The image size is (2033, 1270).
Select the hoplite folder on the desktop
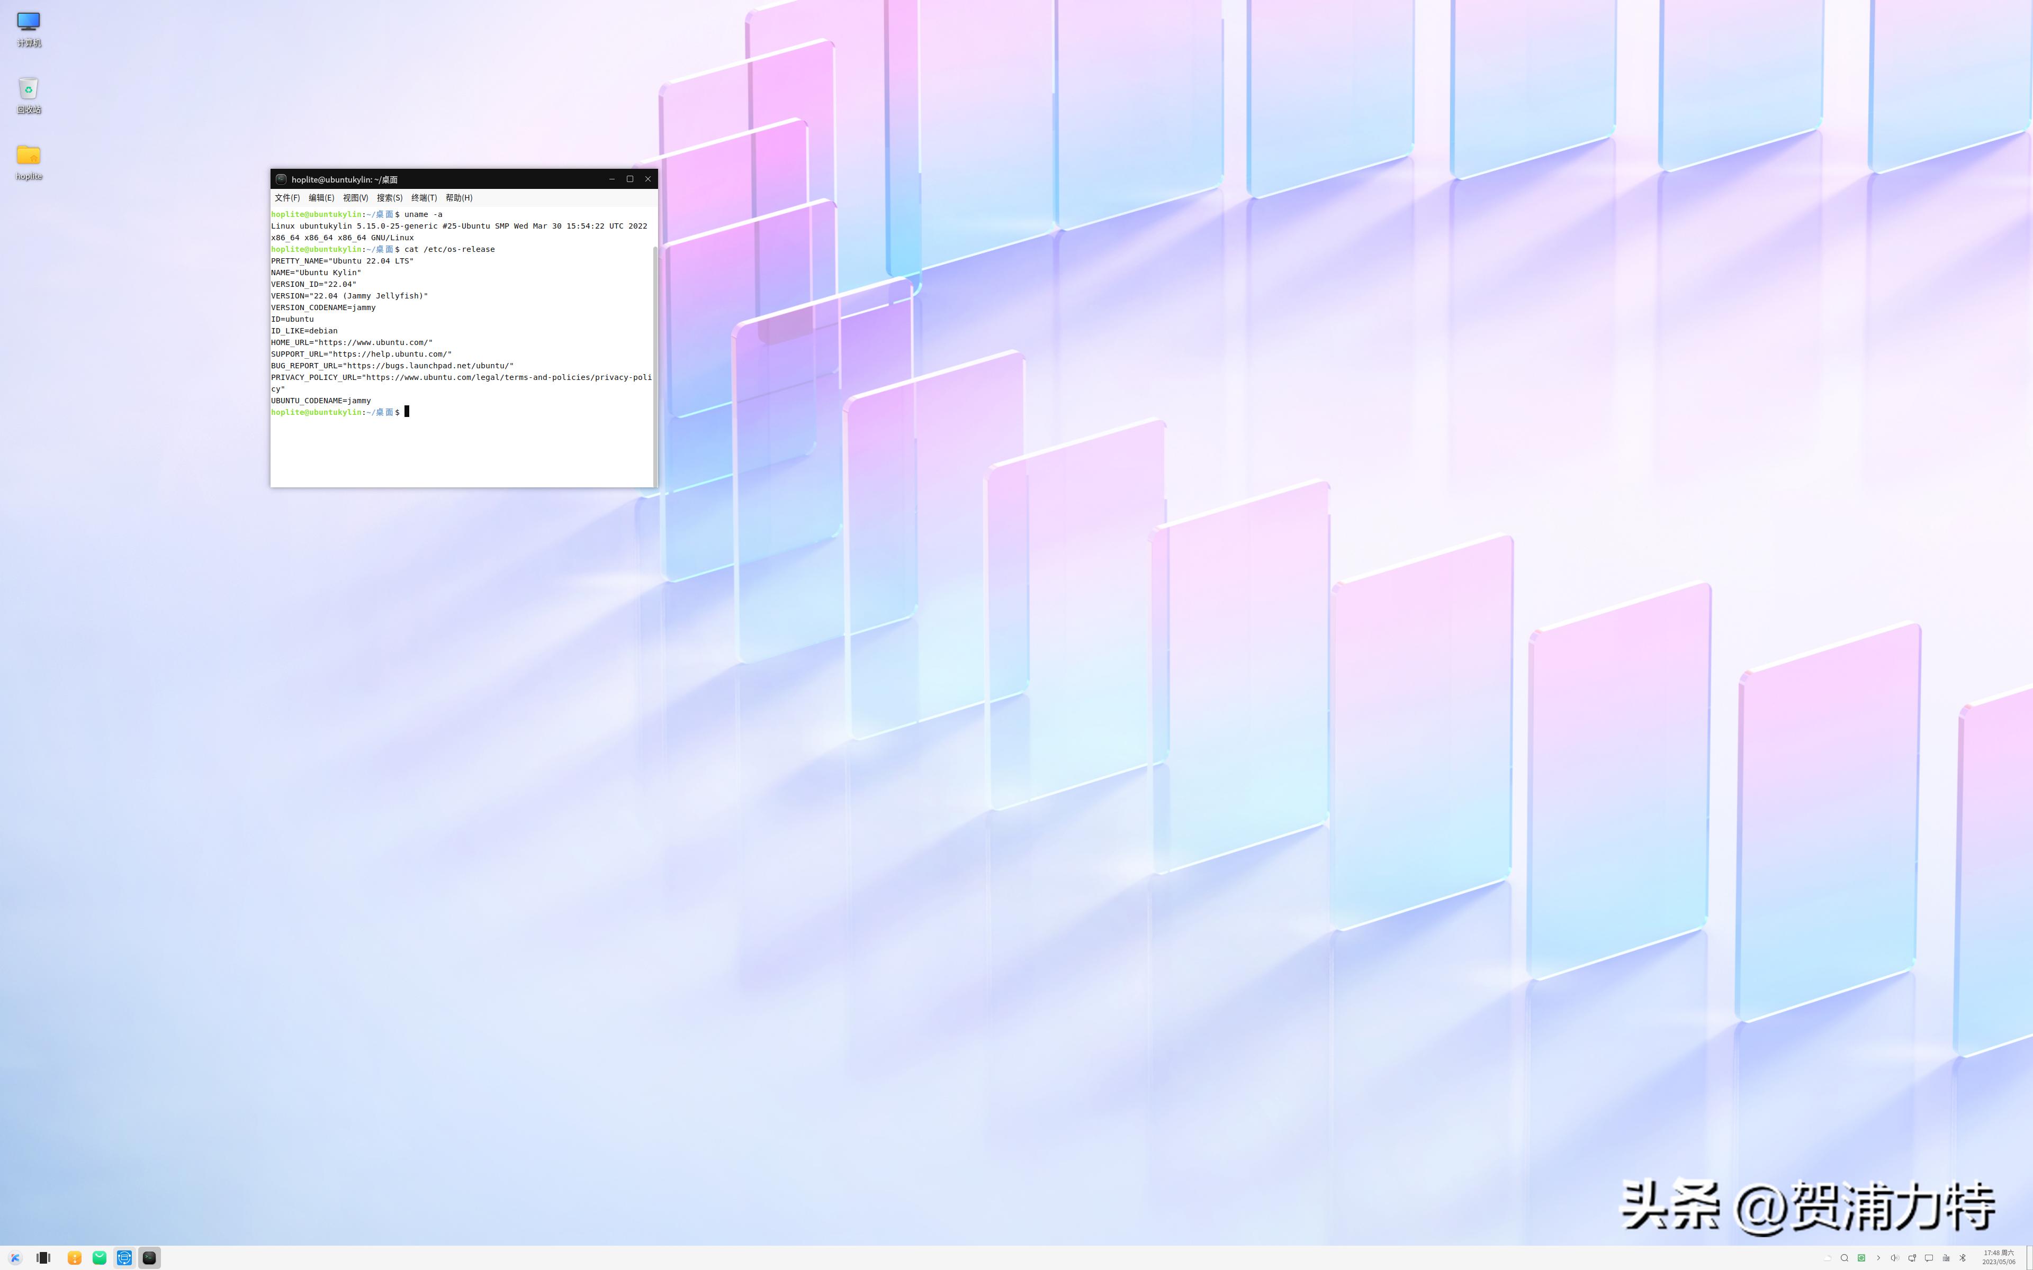(29, 156)
